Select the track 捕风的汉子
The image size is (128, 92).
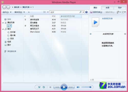[35, 29]
